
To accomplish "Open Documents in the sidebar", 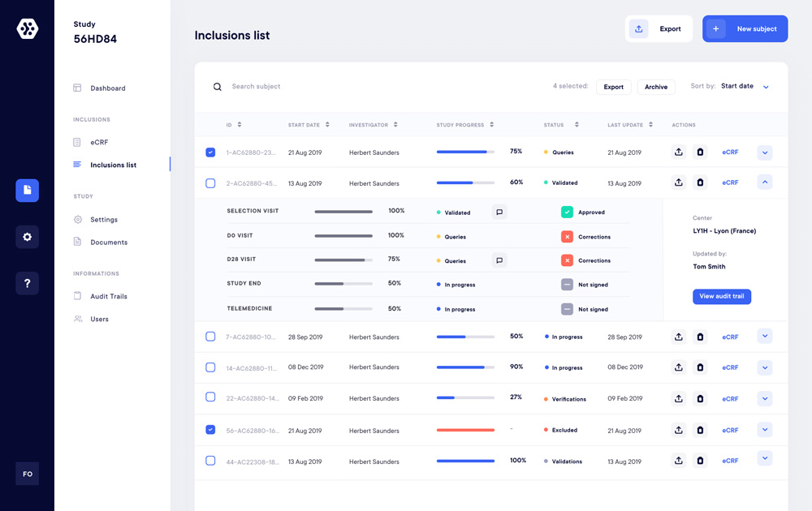I will 101,242.
